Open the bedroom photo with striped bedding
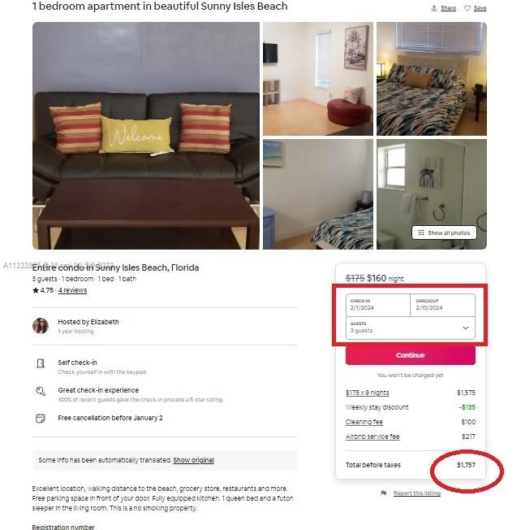This screenshot has width=521, height=530. click(x=432, y=79)
